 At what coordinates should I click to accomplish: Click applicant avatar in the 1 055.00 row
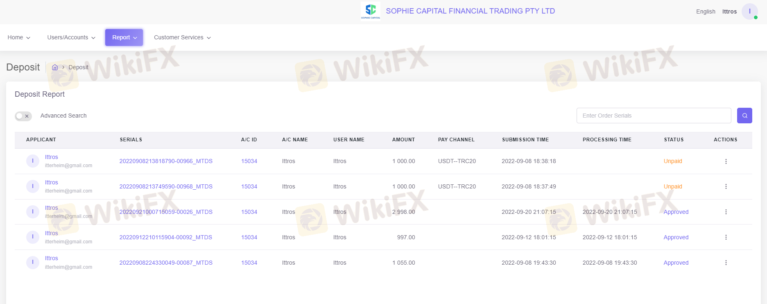point(33,262)
